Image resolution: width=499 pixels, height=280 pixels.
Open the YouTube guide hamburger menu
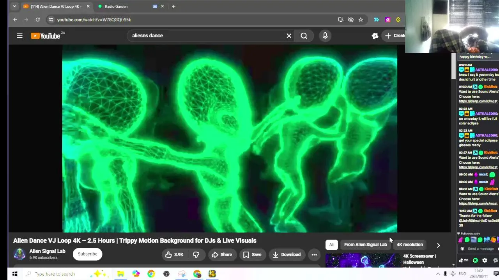pos(19,36)
